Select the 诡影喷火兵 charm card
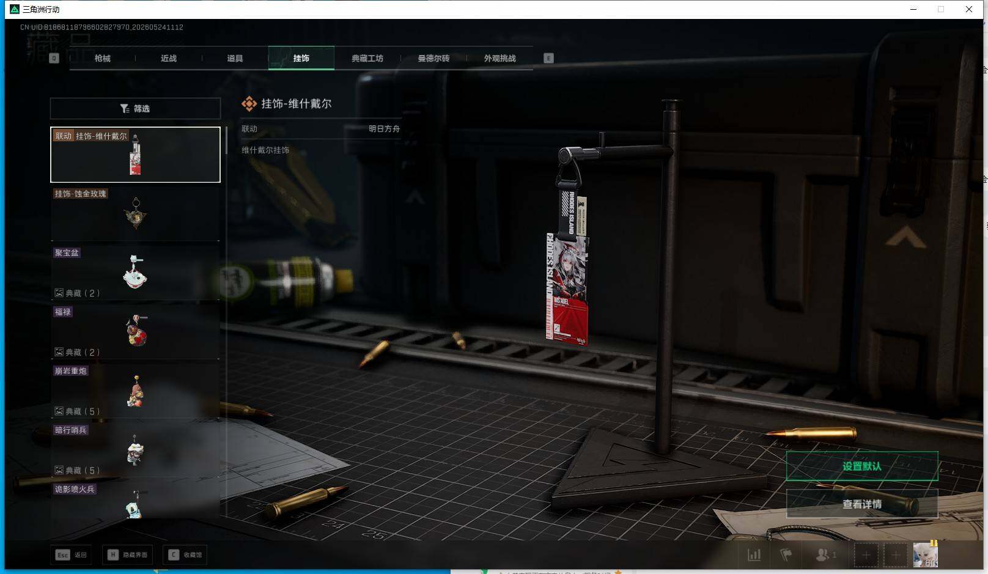988x574 pixels. click(x=135, y=501)
